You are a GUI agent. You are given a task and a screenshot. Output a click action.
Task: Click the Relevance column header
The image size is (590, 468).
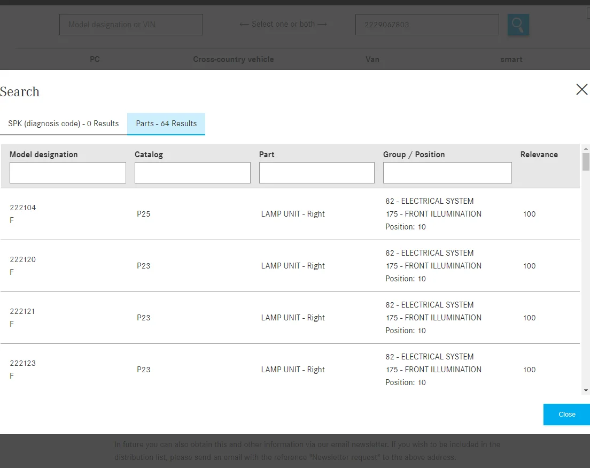(539, 155)
